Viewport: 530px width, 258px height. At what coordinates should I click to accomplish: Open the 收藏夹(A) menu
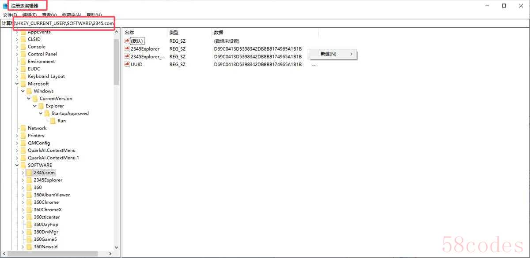click(72, 15)
